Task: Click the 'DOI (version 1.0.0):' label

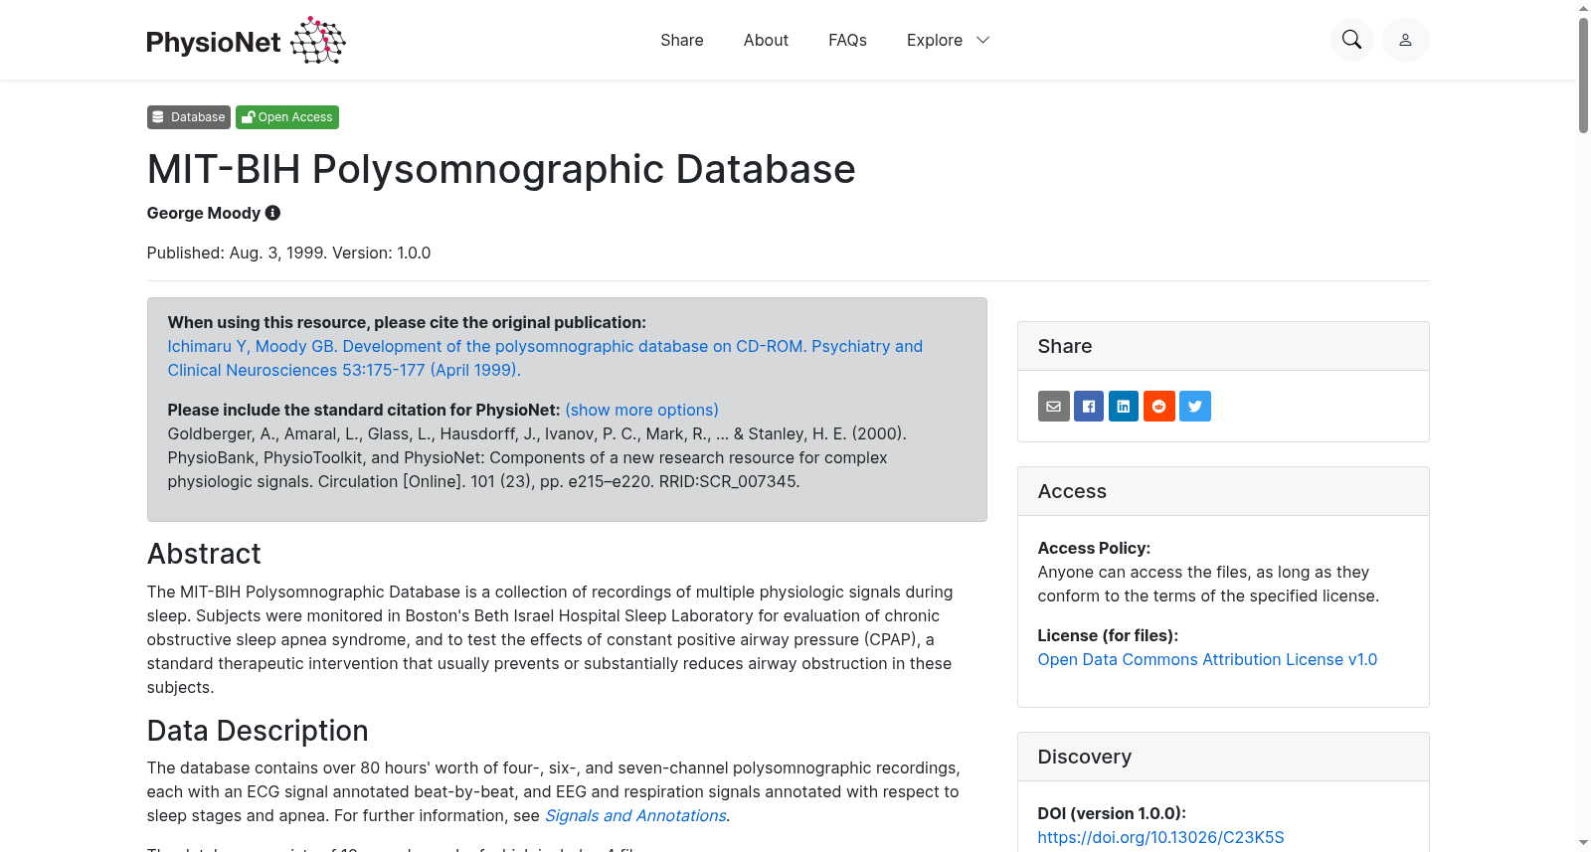Action: click(1112, 813)
